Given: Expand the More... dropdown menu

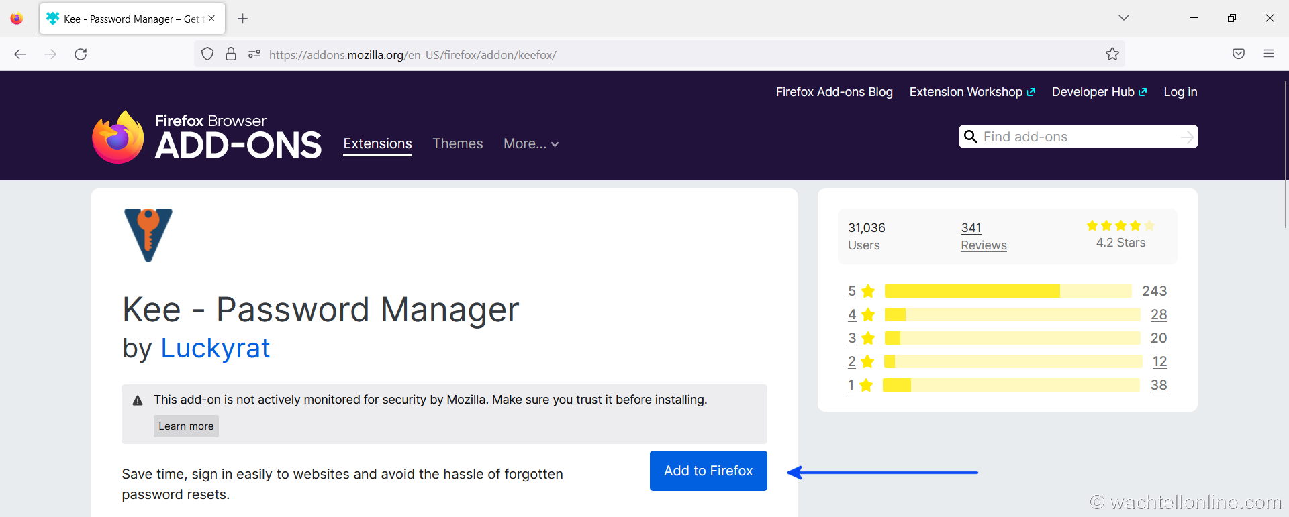Looking at the screenshot, I should point(530,143).
